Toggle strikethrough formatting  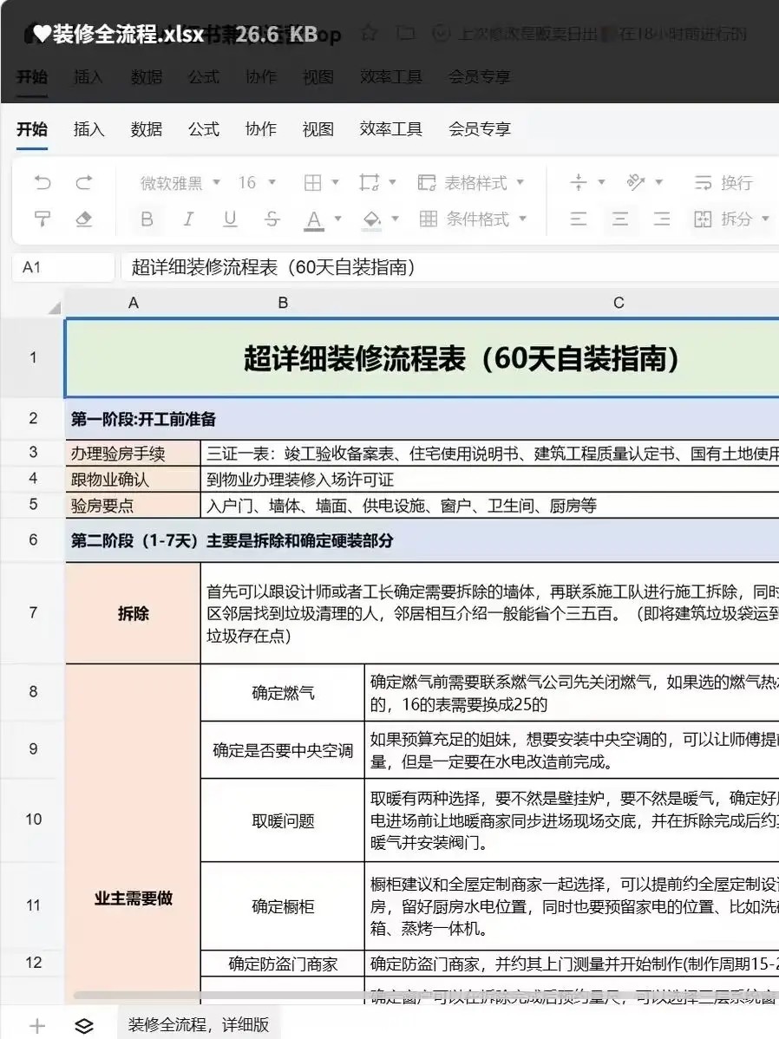click(x=272, y=219)
